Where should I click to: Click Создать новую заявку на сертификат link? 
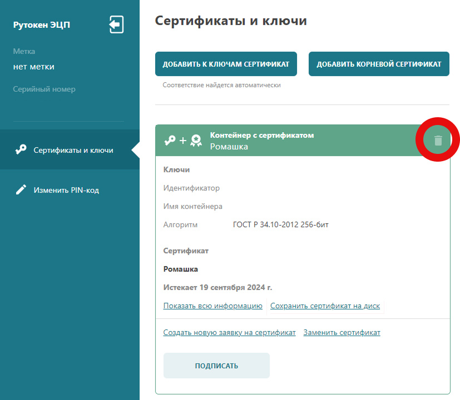point(229,332)
